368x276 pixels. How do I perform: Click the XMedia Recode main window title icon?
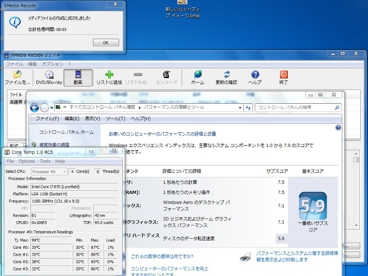7,55
